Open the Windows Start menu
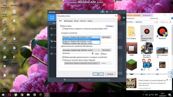The height and width of the screenshot is (97, 173). (x=3, y=95)
